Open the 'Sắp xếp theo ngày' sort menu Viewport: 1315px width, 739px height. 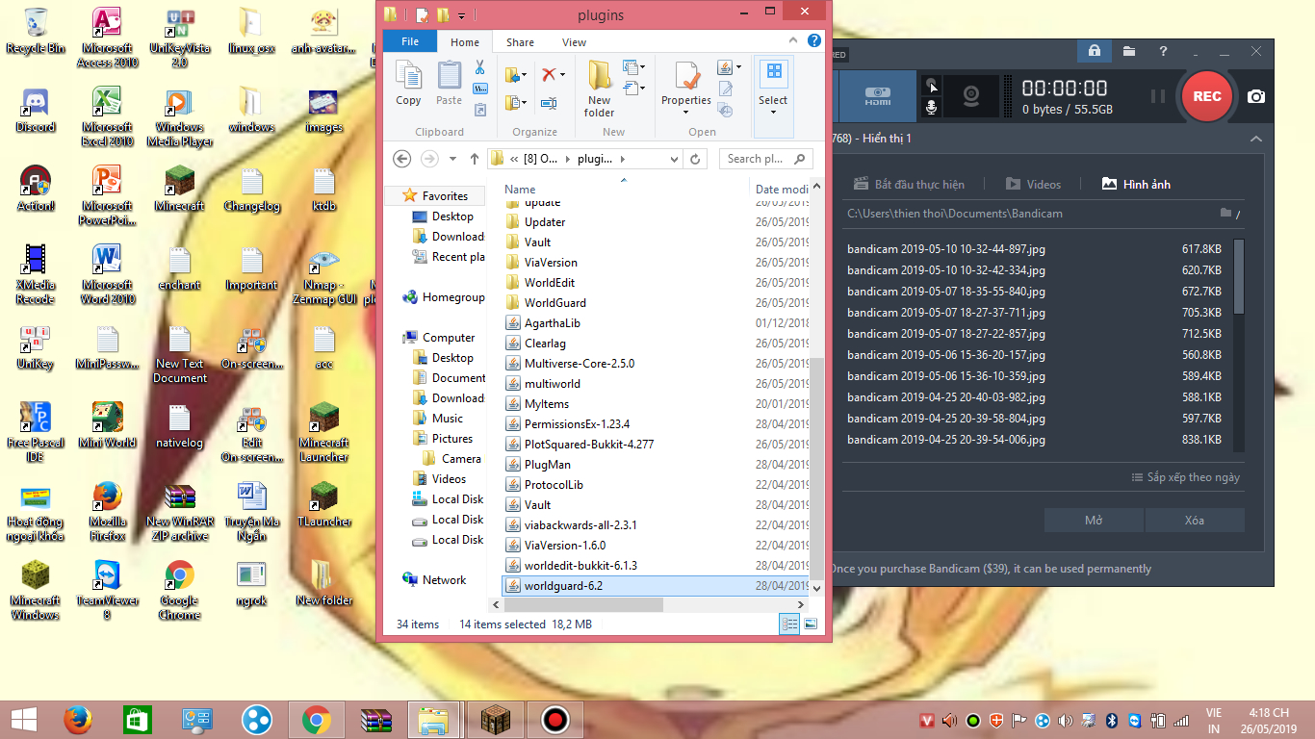[x=1185, y=477]
